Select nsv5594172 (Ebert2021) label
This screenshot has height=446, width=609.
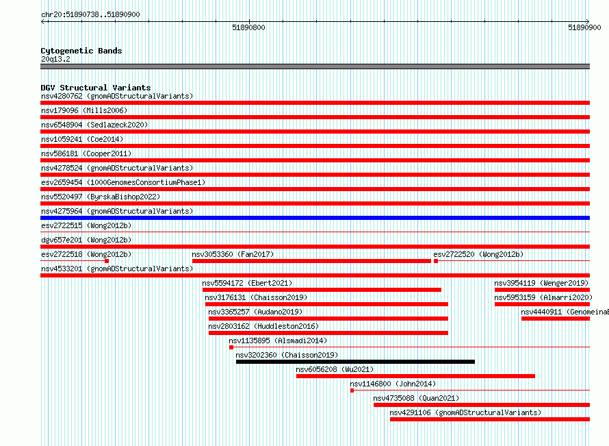(x=247, y=283)
